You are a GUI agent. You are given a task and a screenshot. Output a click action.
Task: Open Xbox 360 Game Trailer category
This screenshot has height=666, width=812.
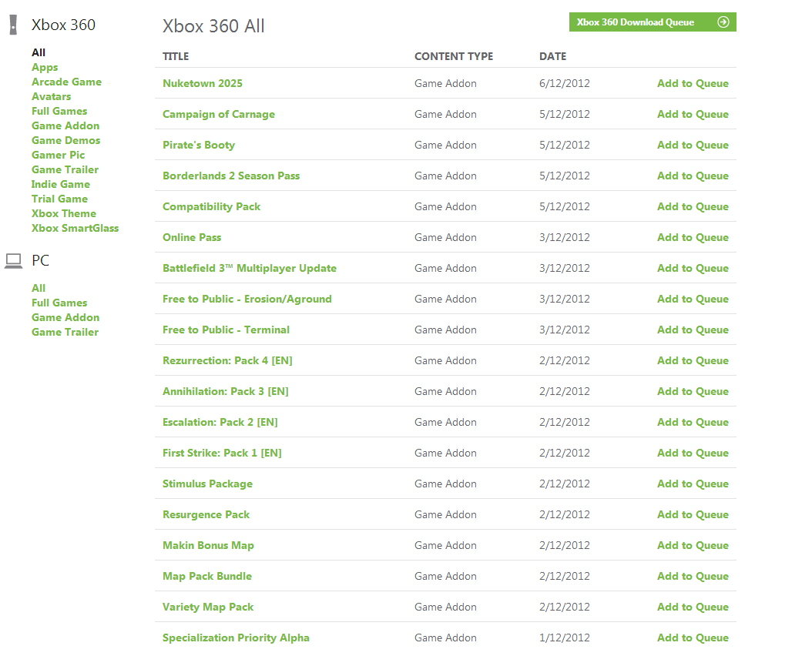click(x=65, y=169)
